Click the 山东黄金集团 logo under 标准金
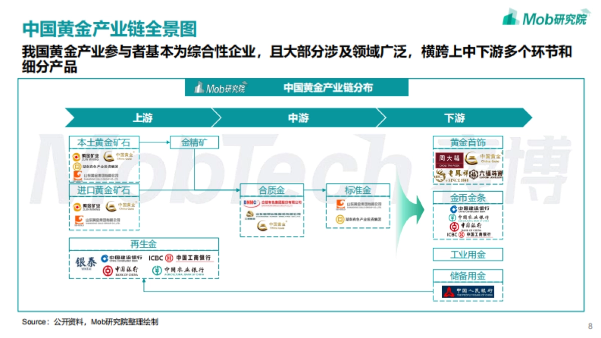 [x=358, y=205]
